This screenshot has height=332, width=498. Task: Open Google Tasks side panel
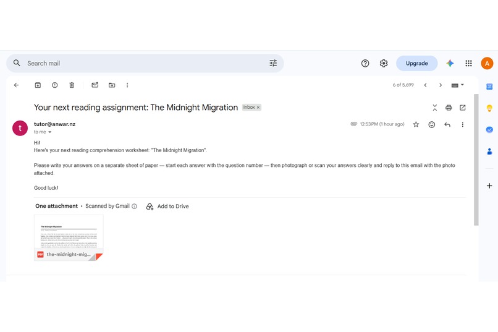coord(489,130)
